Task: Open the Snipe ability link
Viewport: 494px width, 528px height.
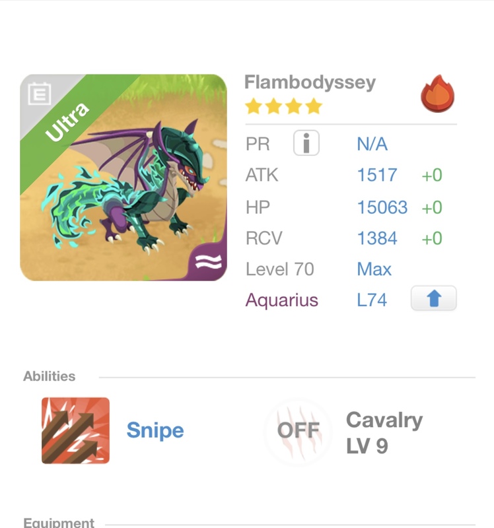Action: click(x=155, y=430)
